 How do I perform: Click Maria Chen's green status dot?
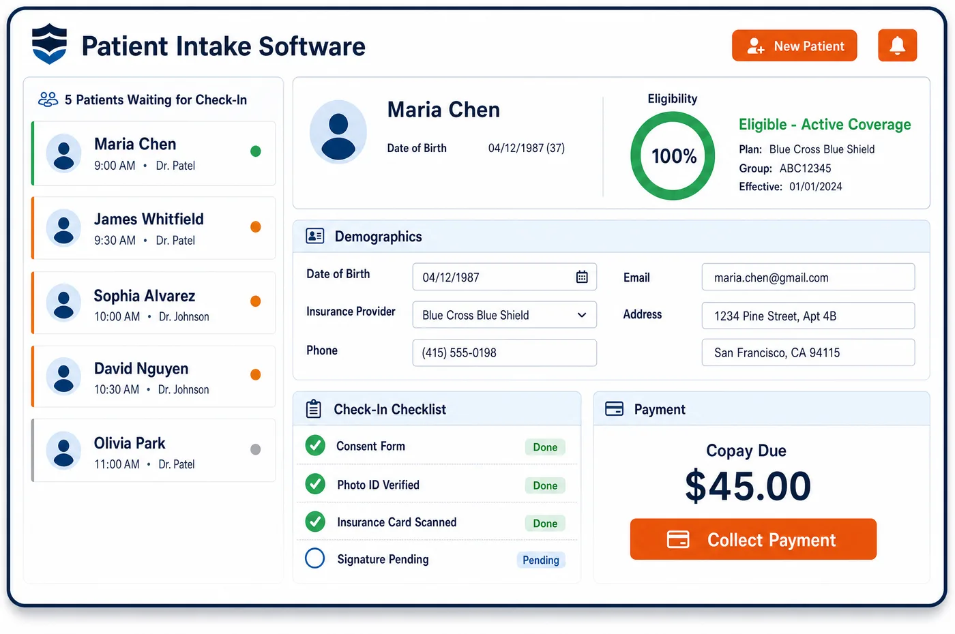pyautogui.click(x=256, y=151)
